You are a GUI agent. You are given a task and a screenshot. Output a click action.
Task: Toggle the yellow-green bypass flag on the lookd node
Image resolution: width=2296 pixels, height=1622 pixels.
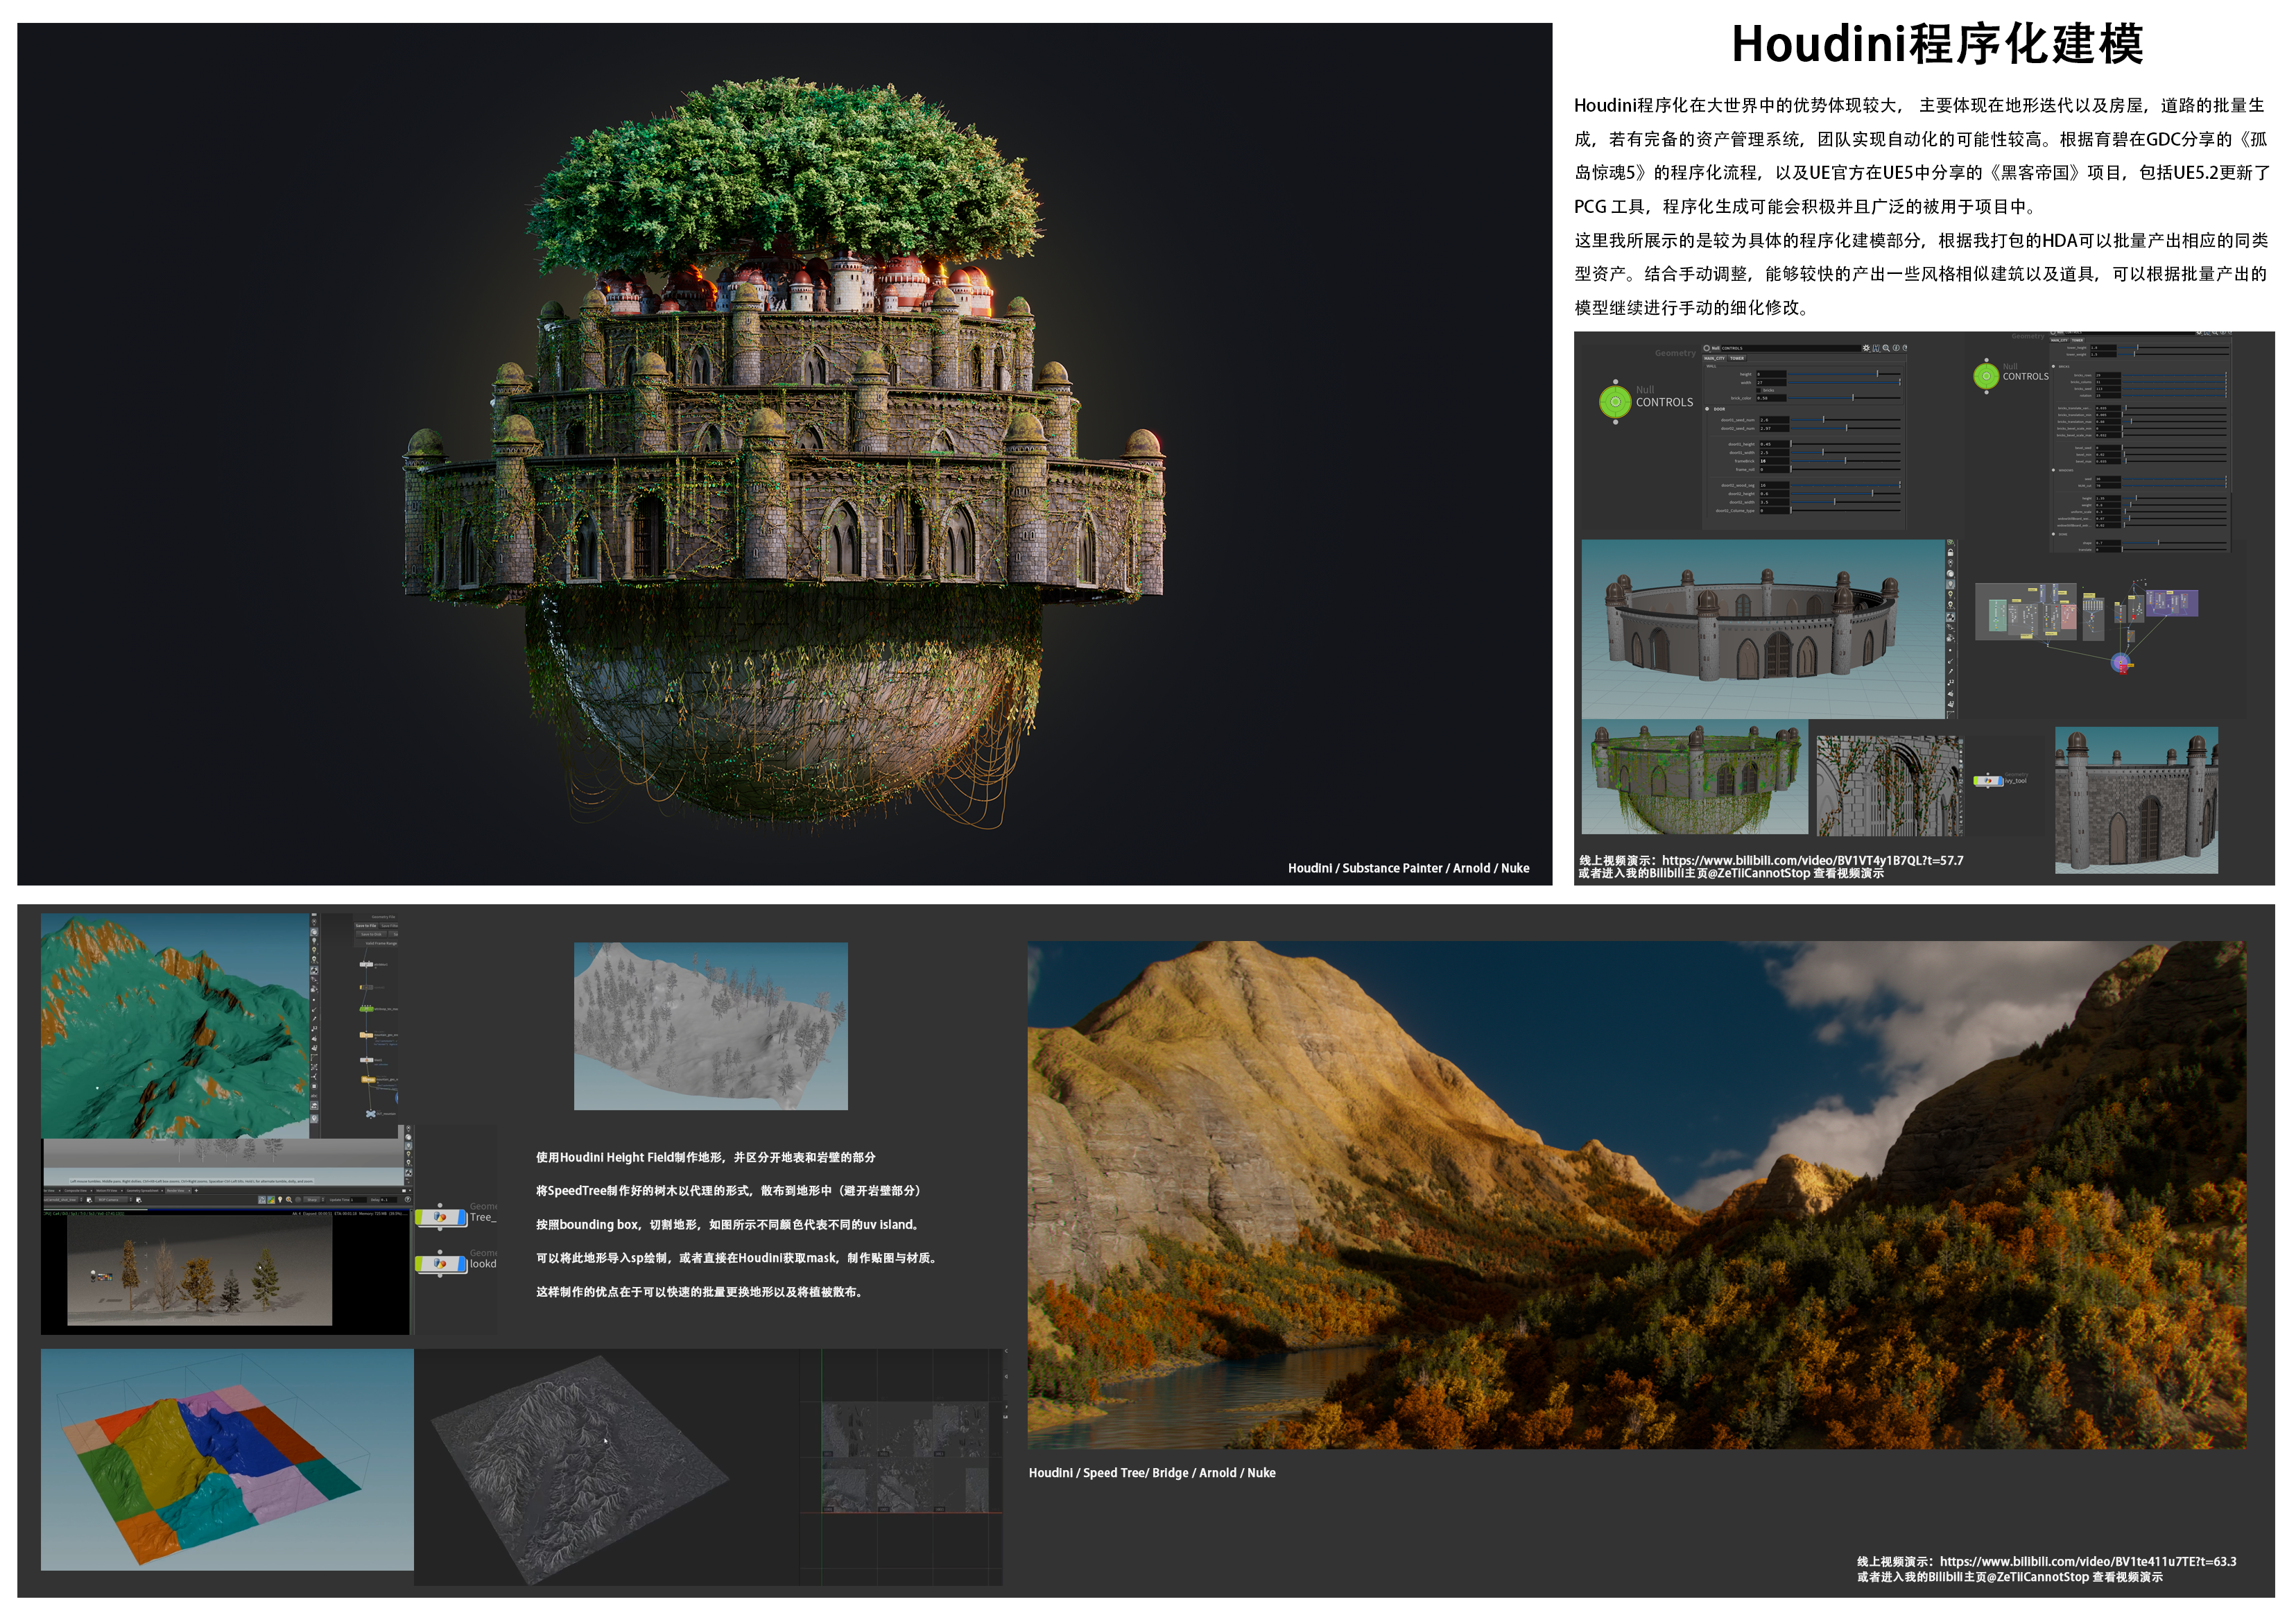pyautogui.click(x=419, y=1264)
